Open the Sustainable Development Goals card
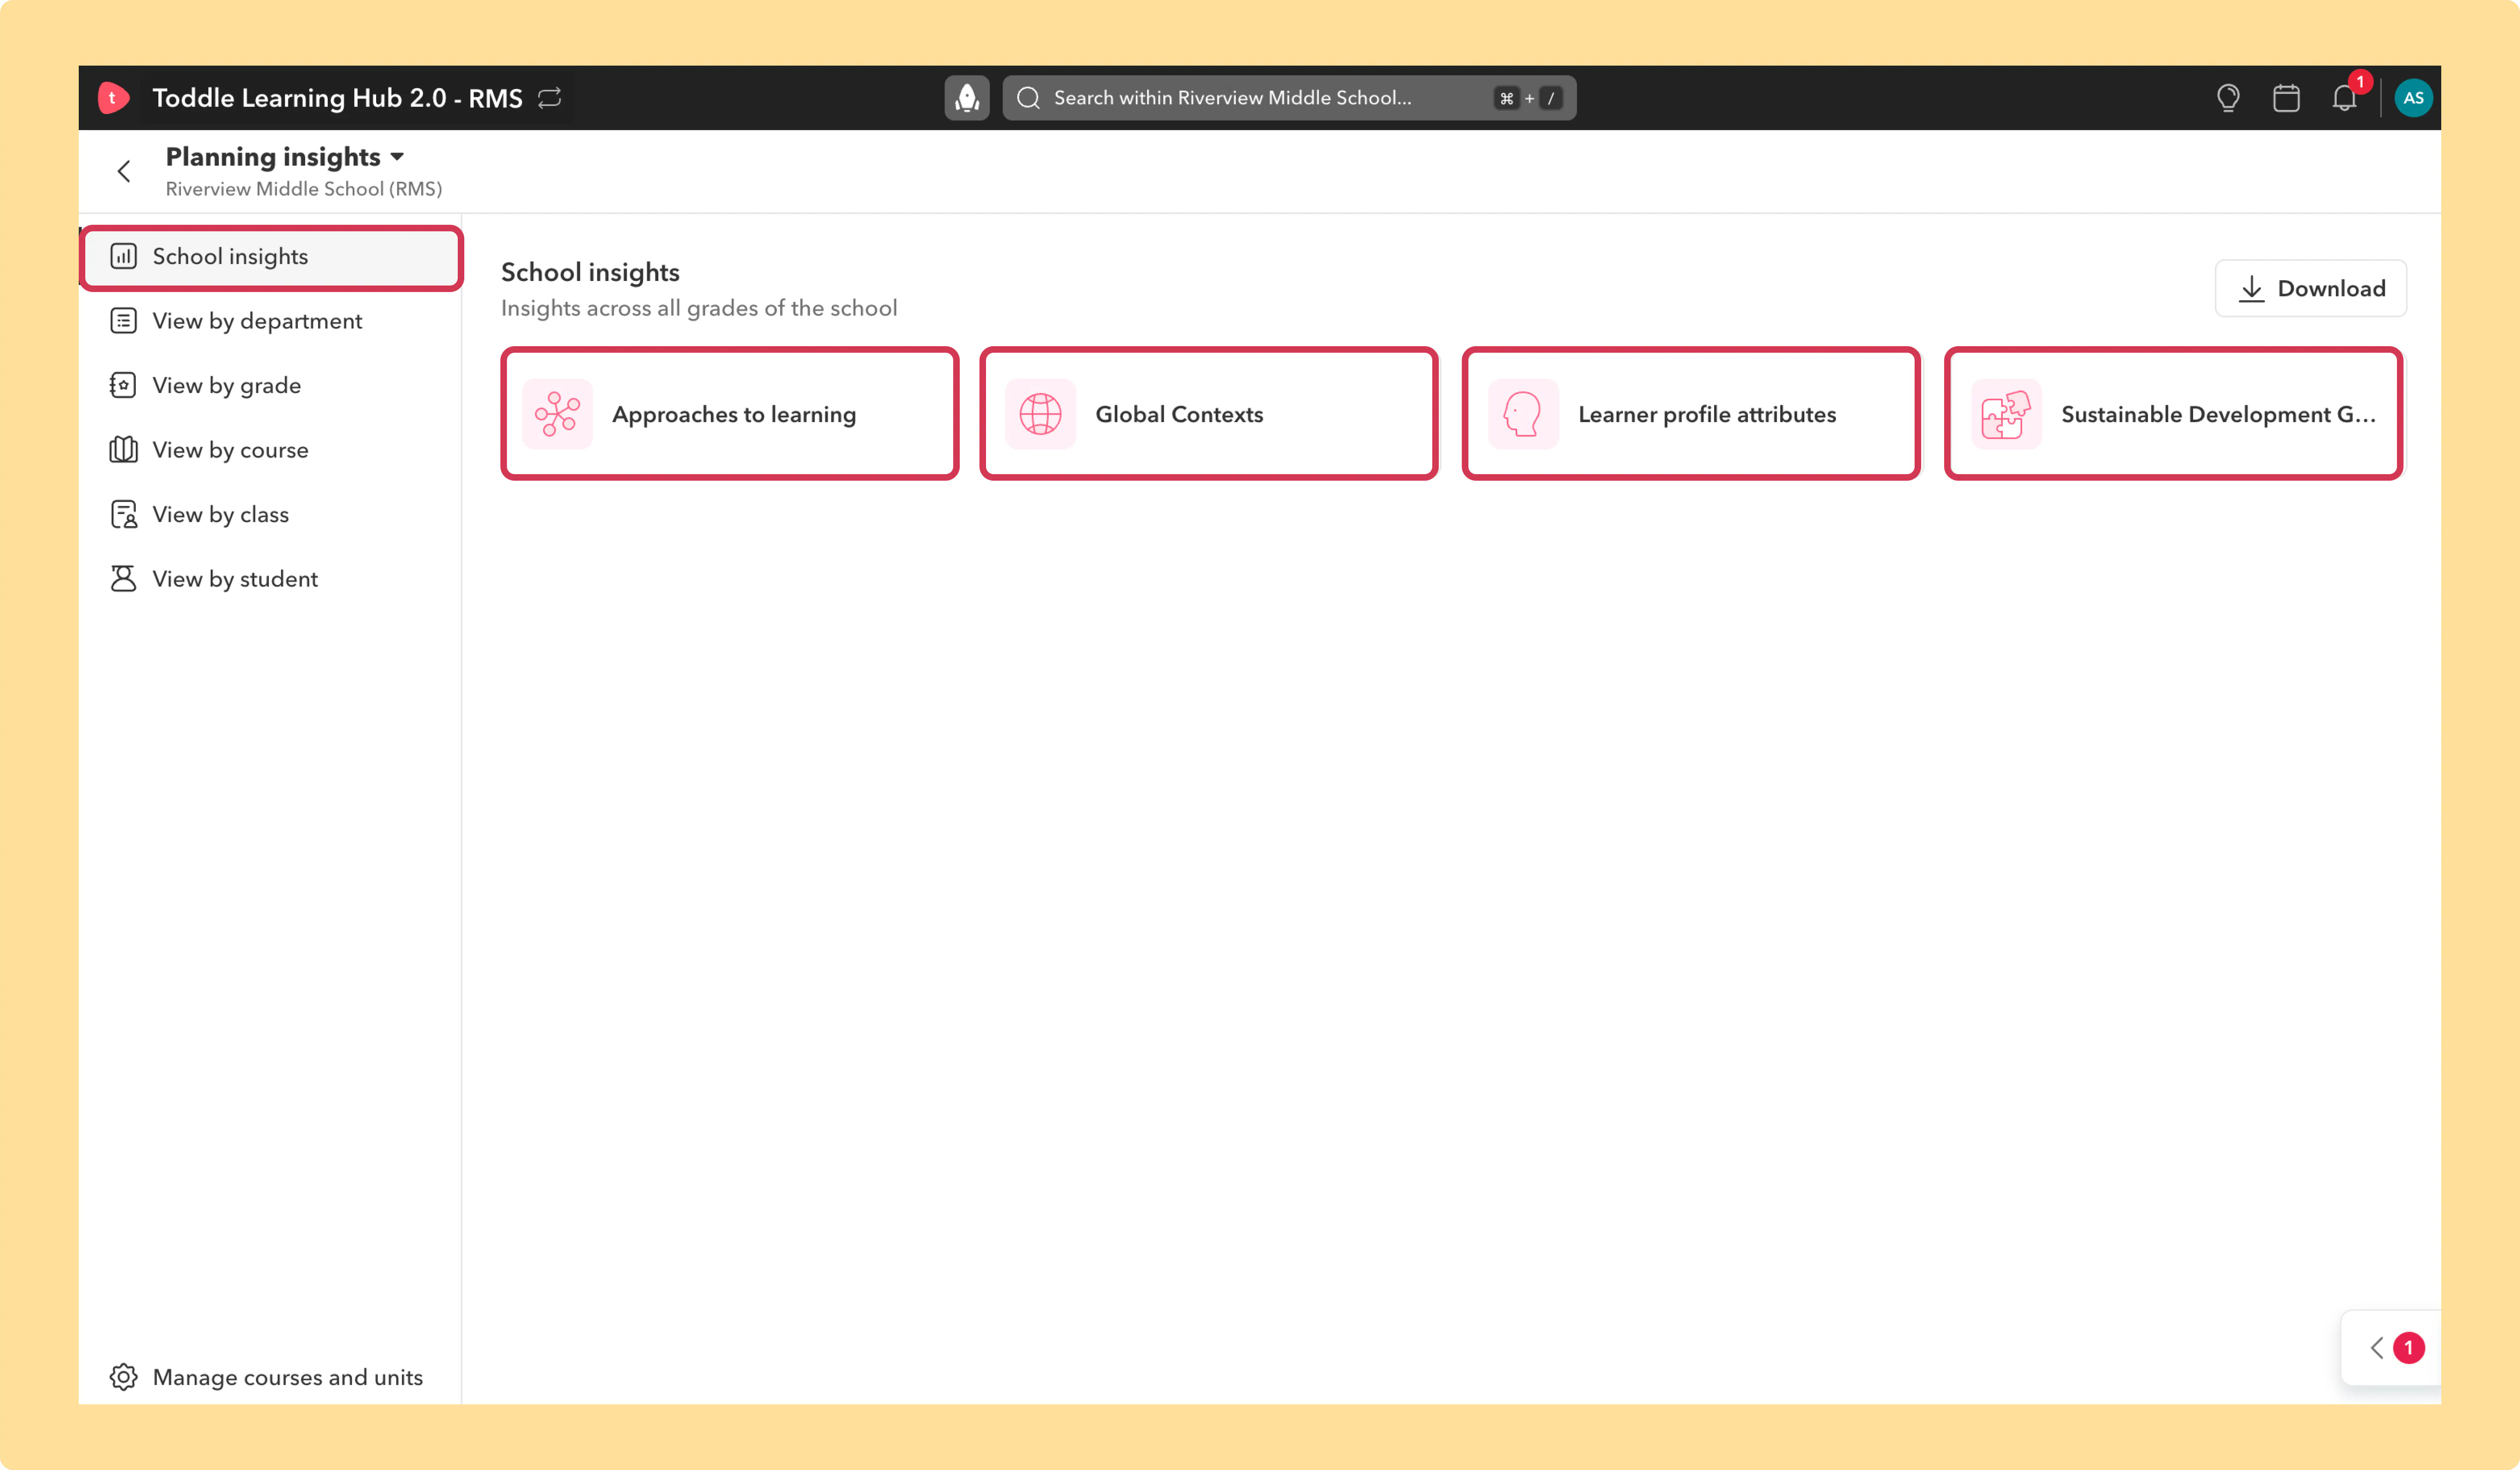This screenshot has width=2520, height=1470. (2173, 414)
